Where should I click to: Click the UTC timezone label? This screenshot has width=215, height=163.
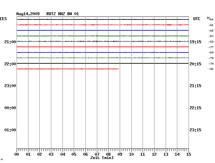[196, 19]
